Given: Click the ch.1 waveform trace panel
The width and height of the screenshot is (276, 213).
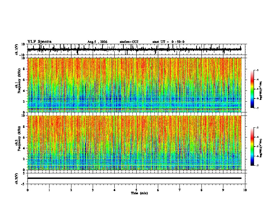Looking at the screenshot, I should (137, 49).
